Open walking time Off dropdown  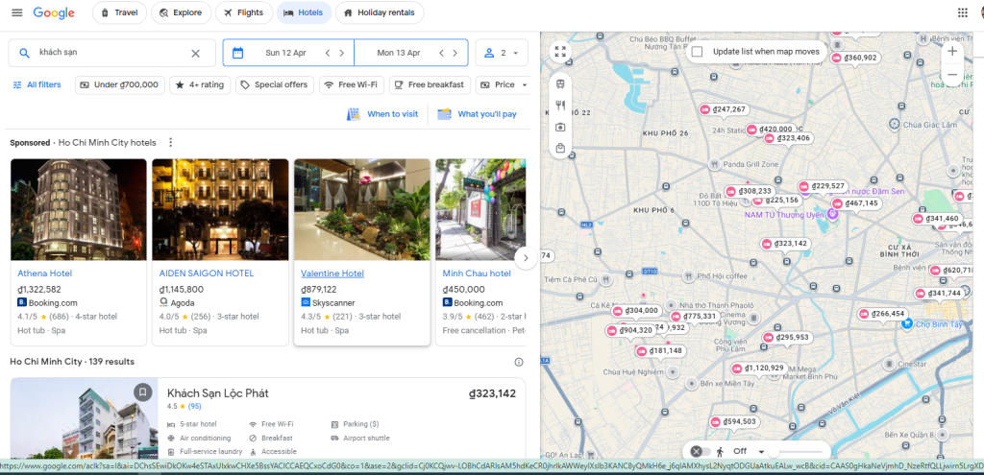click(749, 451)
